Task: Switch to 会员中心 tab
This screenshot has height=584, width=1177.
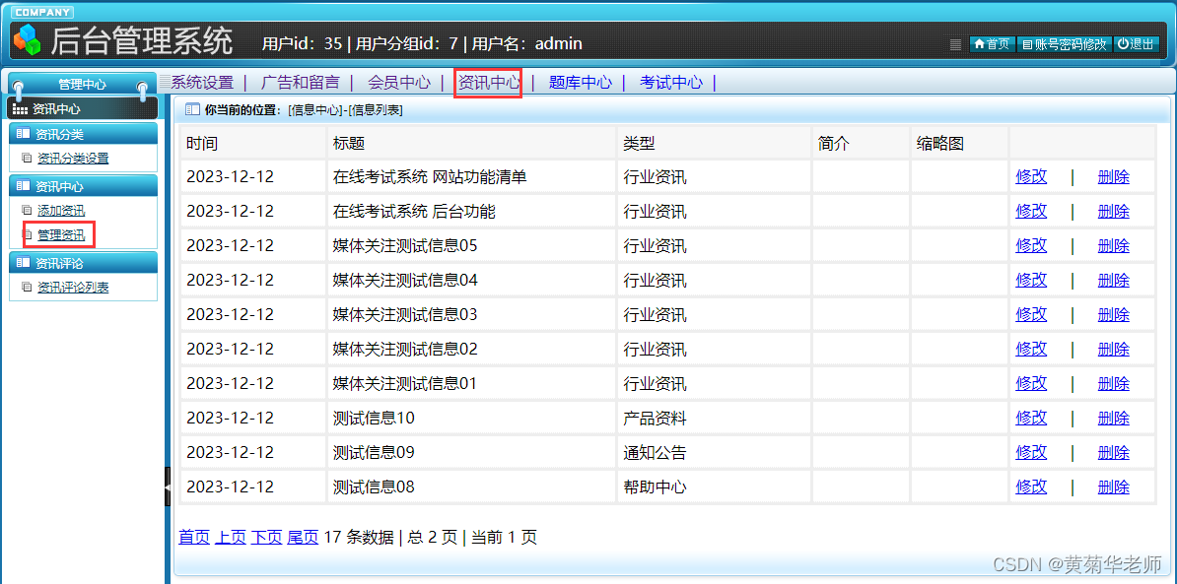Action: (x=399, y=83)
